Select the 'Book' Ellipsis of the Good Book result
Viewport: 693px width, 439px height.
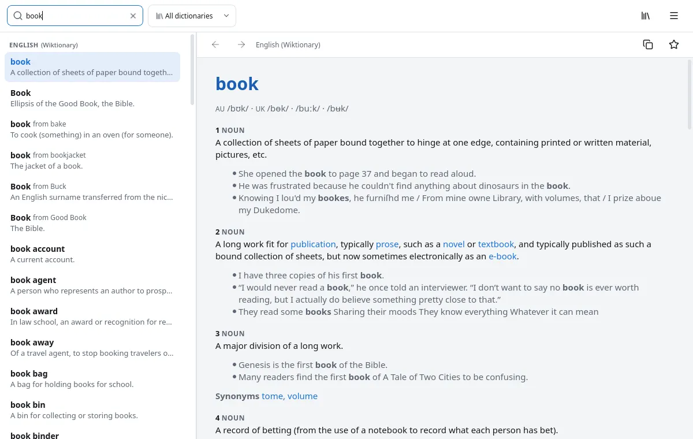92,98
